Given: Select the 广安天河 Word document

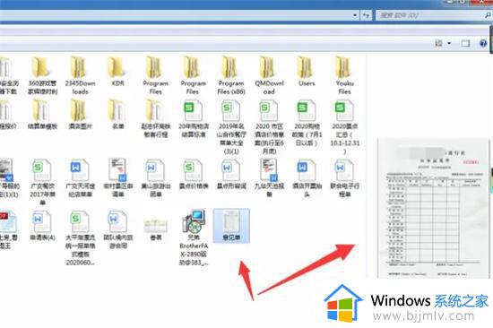Looking at the screenshot, I should [x=80, y=178].
